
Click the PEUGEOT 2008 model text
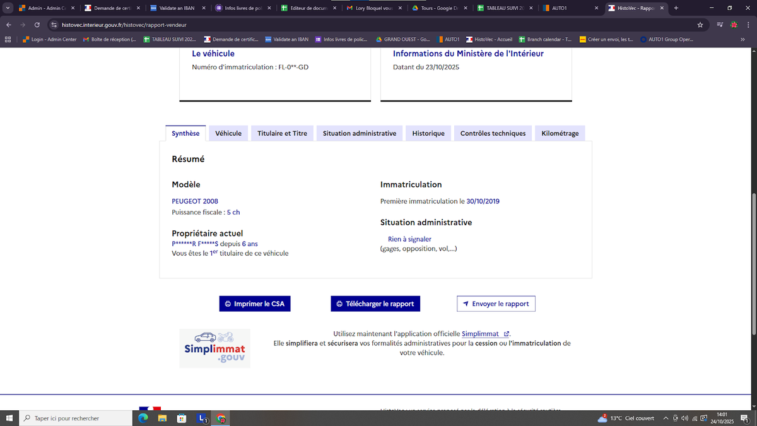click(195, 201)
